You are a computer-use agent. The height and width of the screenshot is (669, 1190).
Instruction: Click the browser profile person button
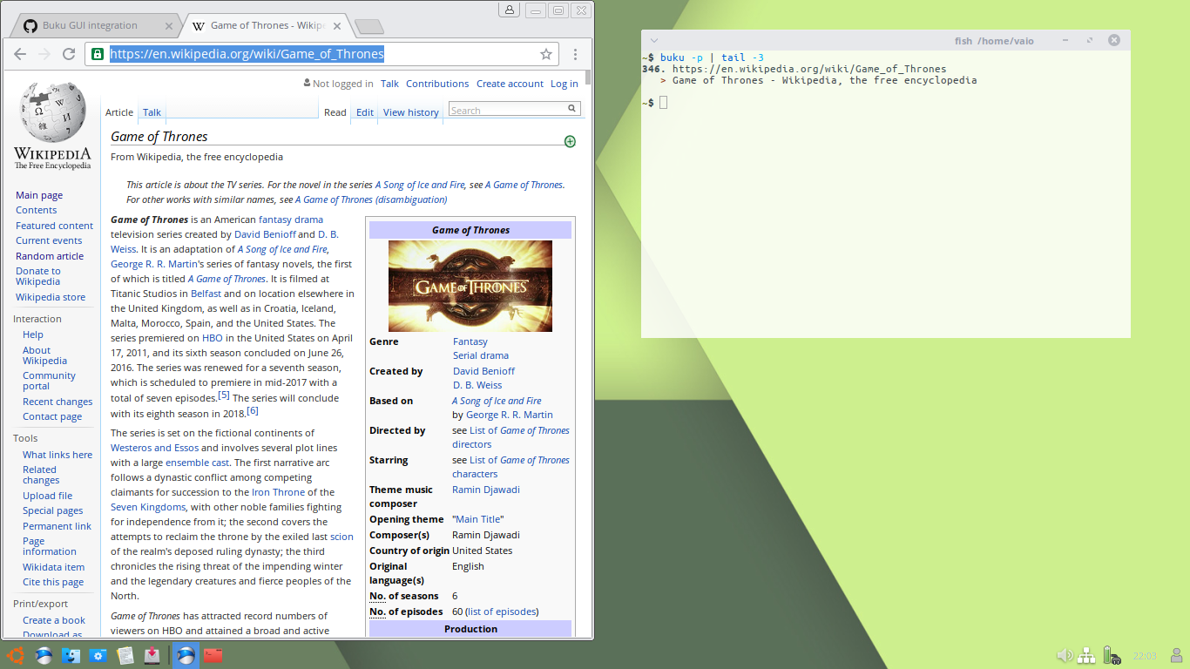510,10
